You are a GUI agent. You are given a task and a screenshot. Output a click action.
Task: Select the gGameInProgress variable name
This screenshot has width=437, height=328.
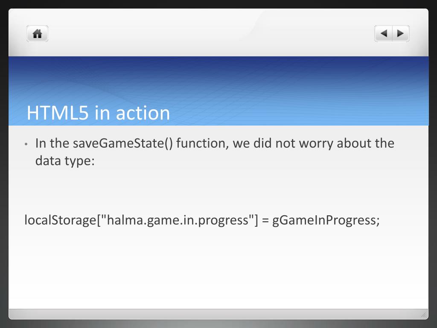324,220
